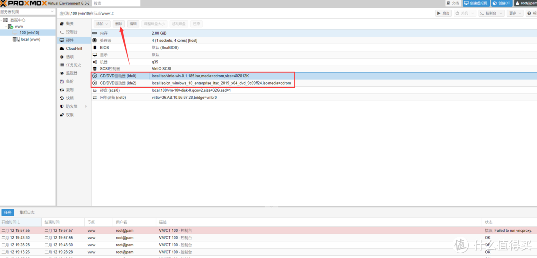Open the 概要 summary icon in sidebar

point(62,23)
